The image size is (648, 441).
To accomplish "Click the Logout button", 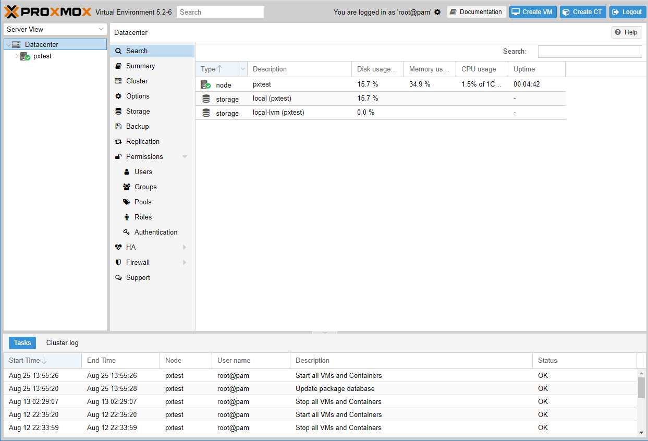I will pyautogui.click(x=627, y=12).
